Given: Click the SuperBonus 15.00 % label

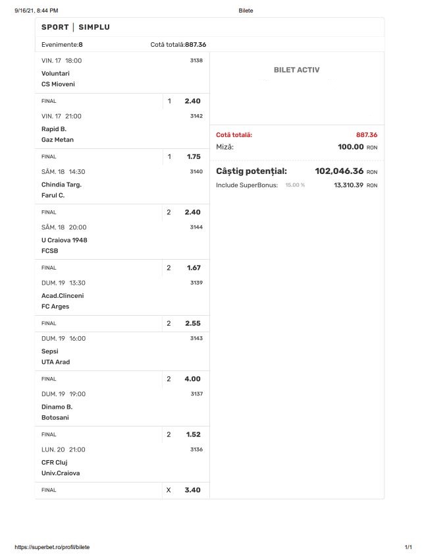Looking at the screenshot, I should tap(294, 185).
